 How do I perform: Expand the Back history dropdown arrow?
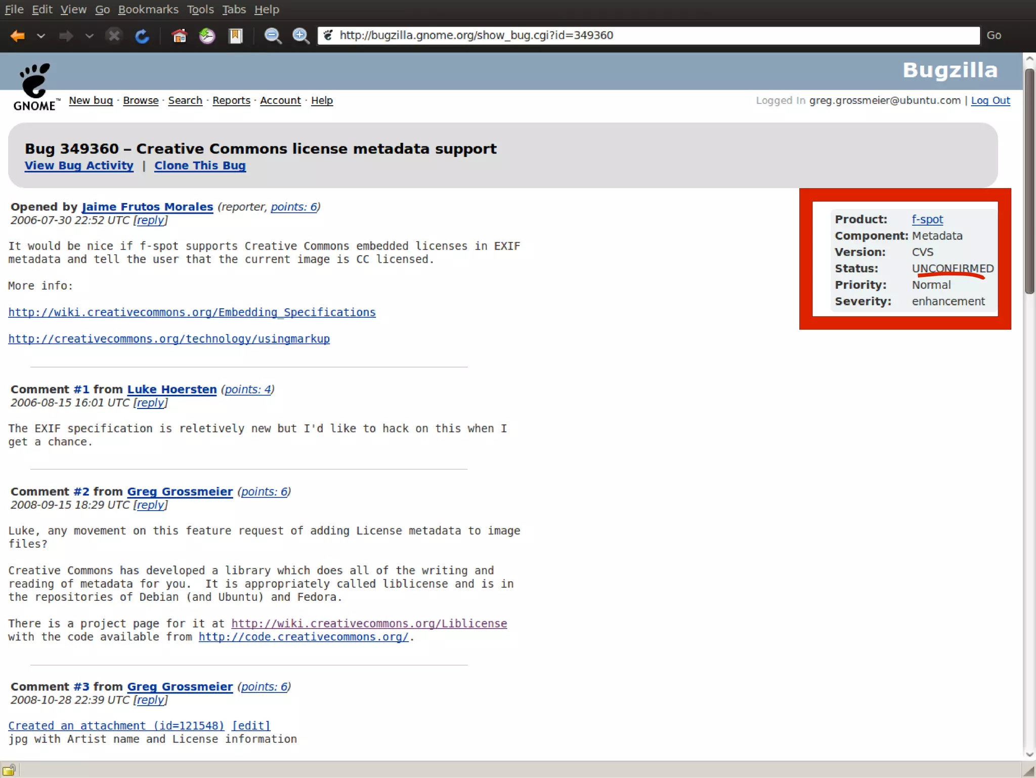(41, 36)
